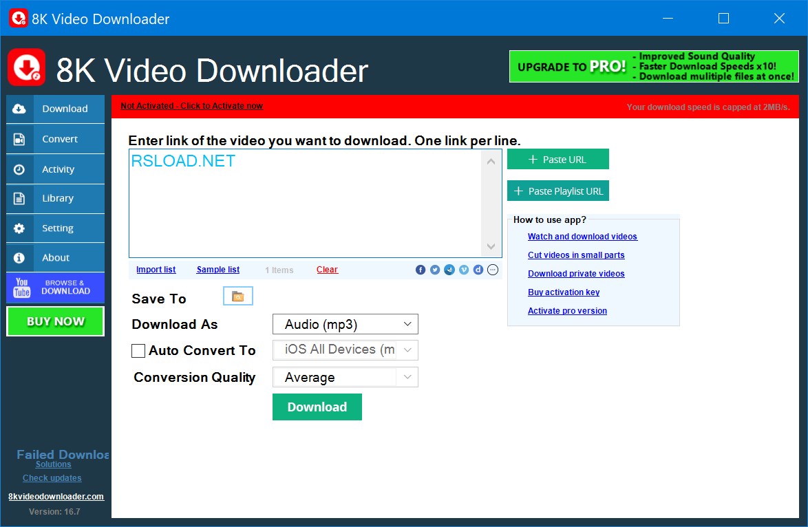Open Cut videos in small parts link
This screenshot has width=808, height=527.
[576, 255]
